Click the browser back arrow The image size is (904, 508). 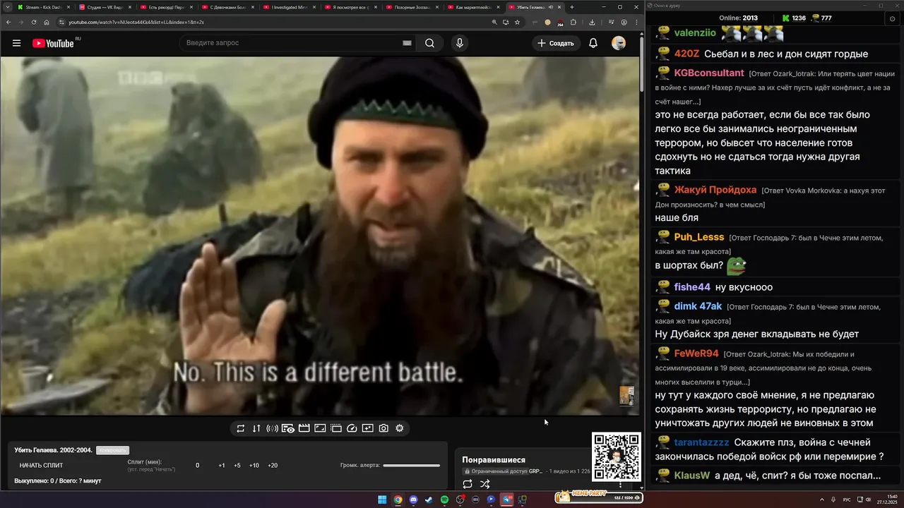[8, 22]
